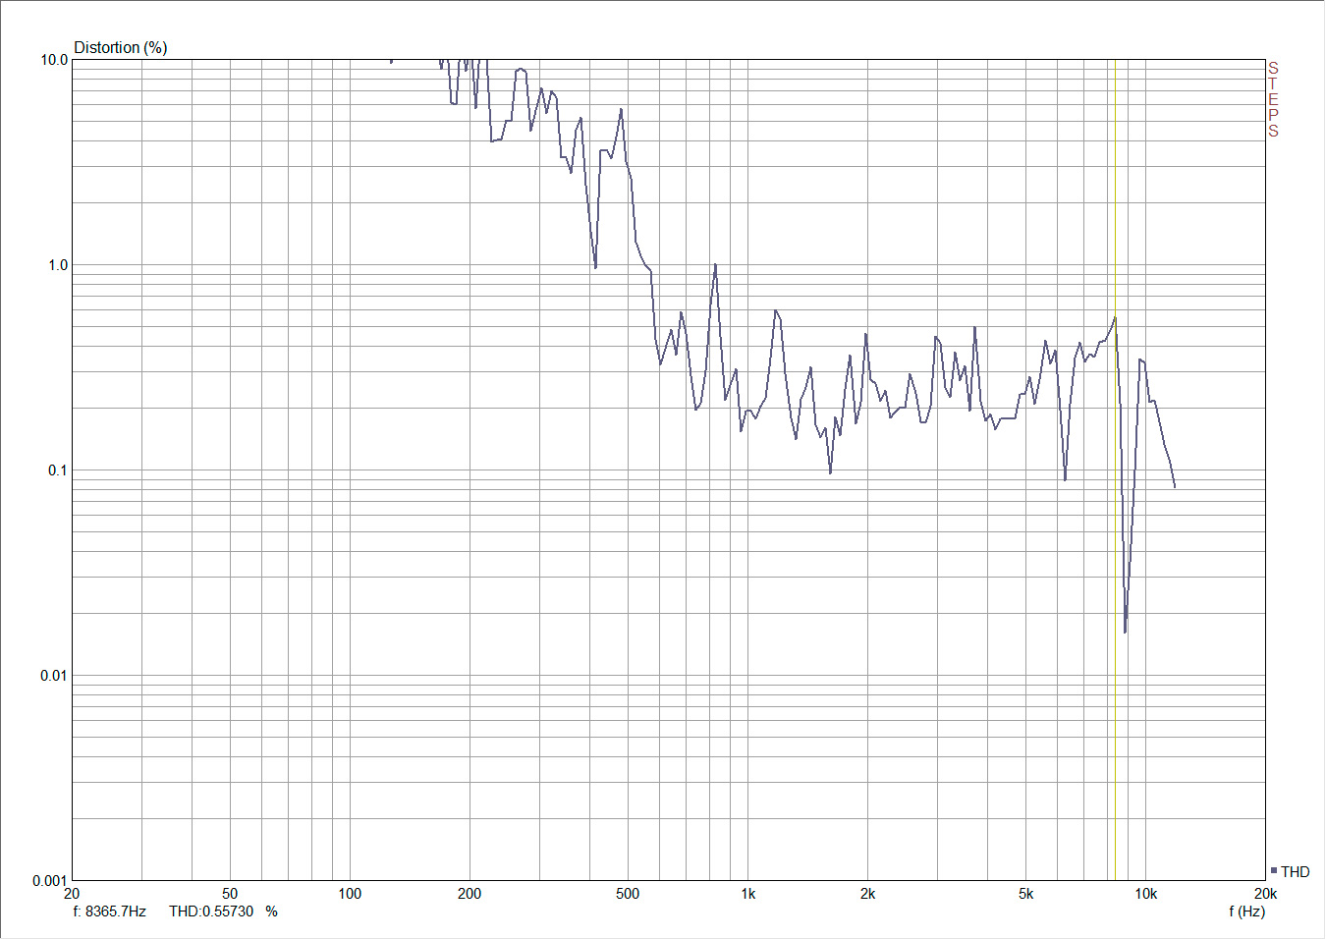Click the percent unit after THD readout
1326x939 pixels.
pyautogui.click(x=271, y=911)
